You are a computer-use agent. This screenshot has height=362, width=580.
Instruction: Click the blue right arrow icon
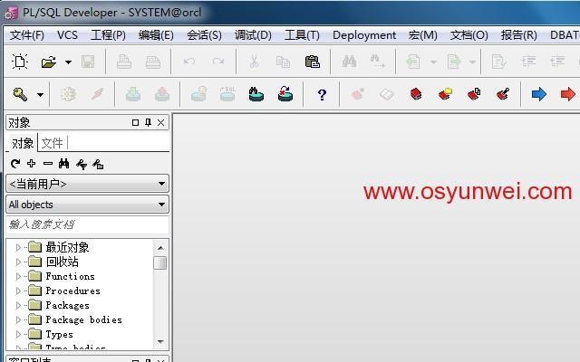coord(539,94)
